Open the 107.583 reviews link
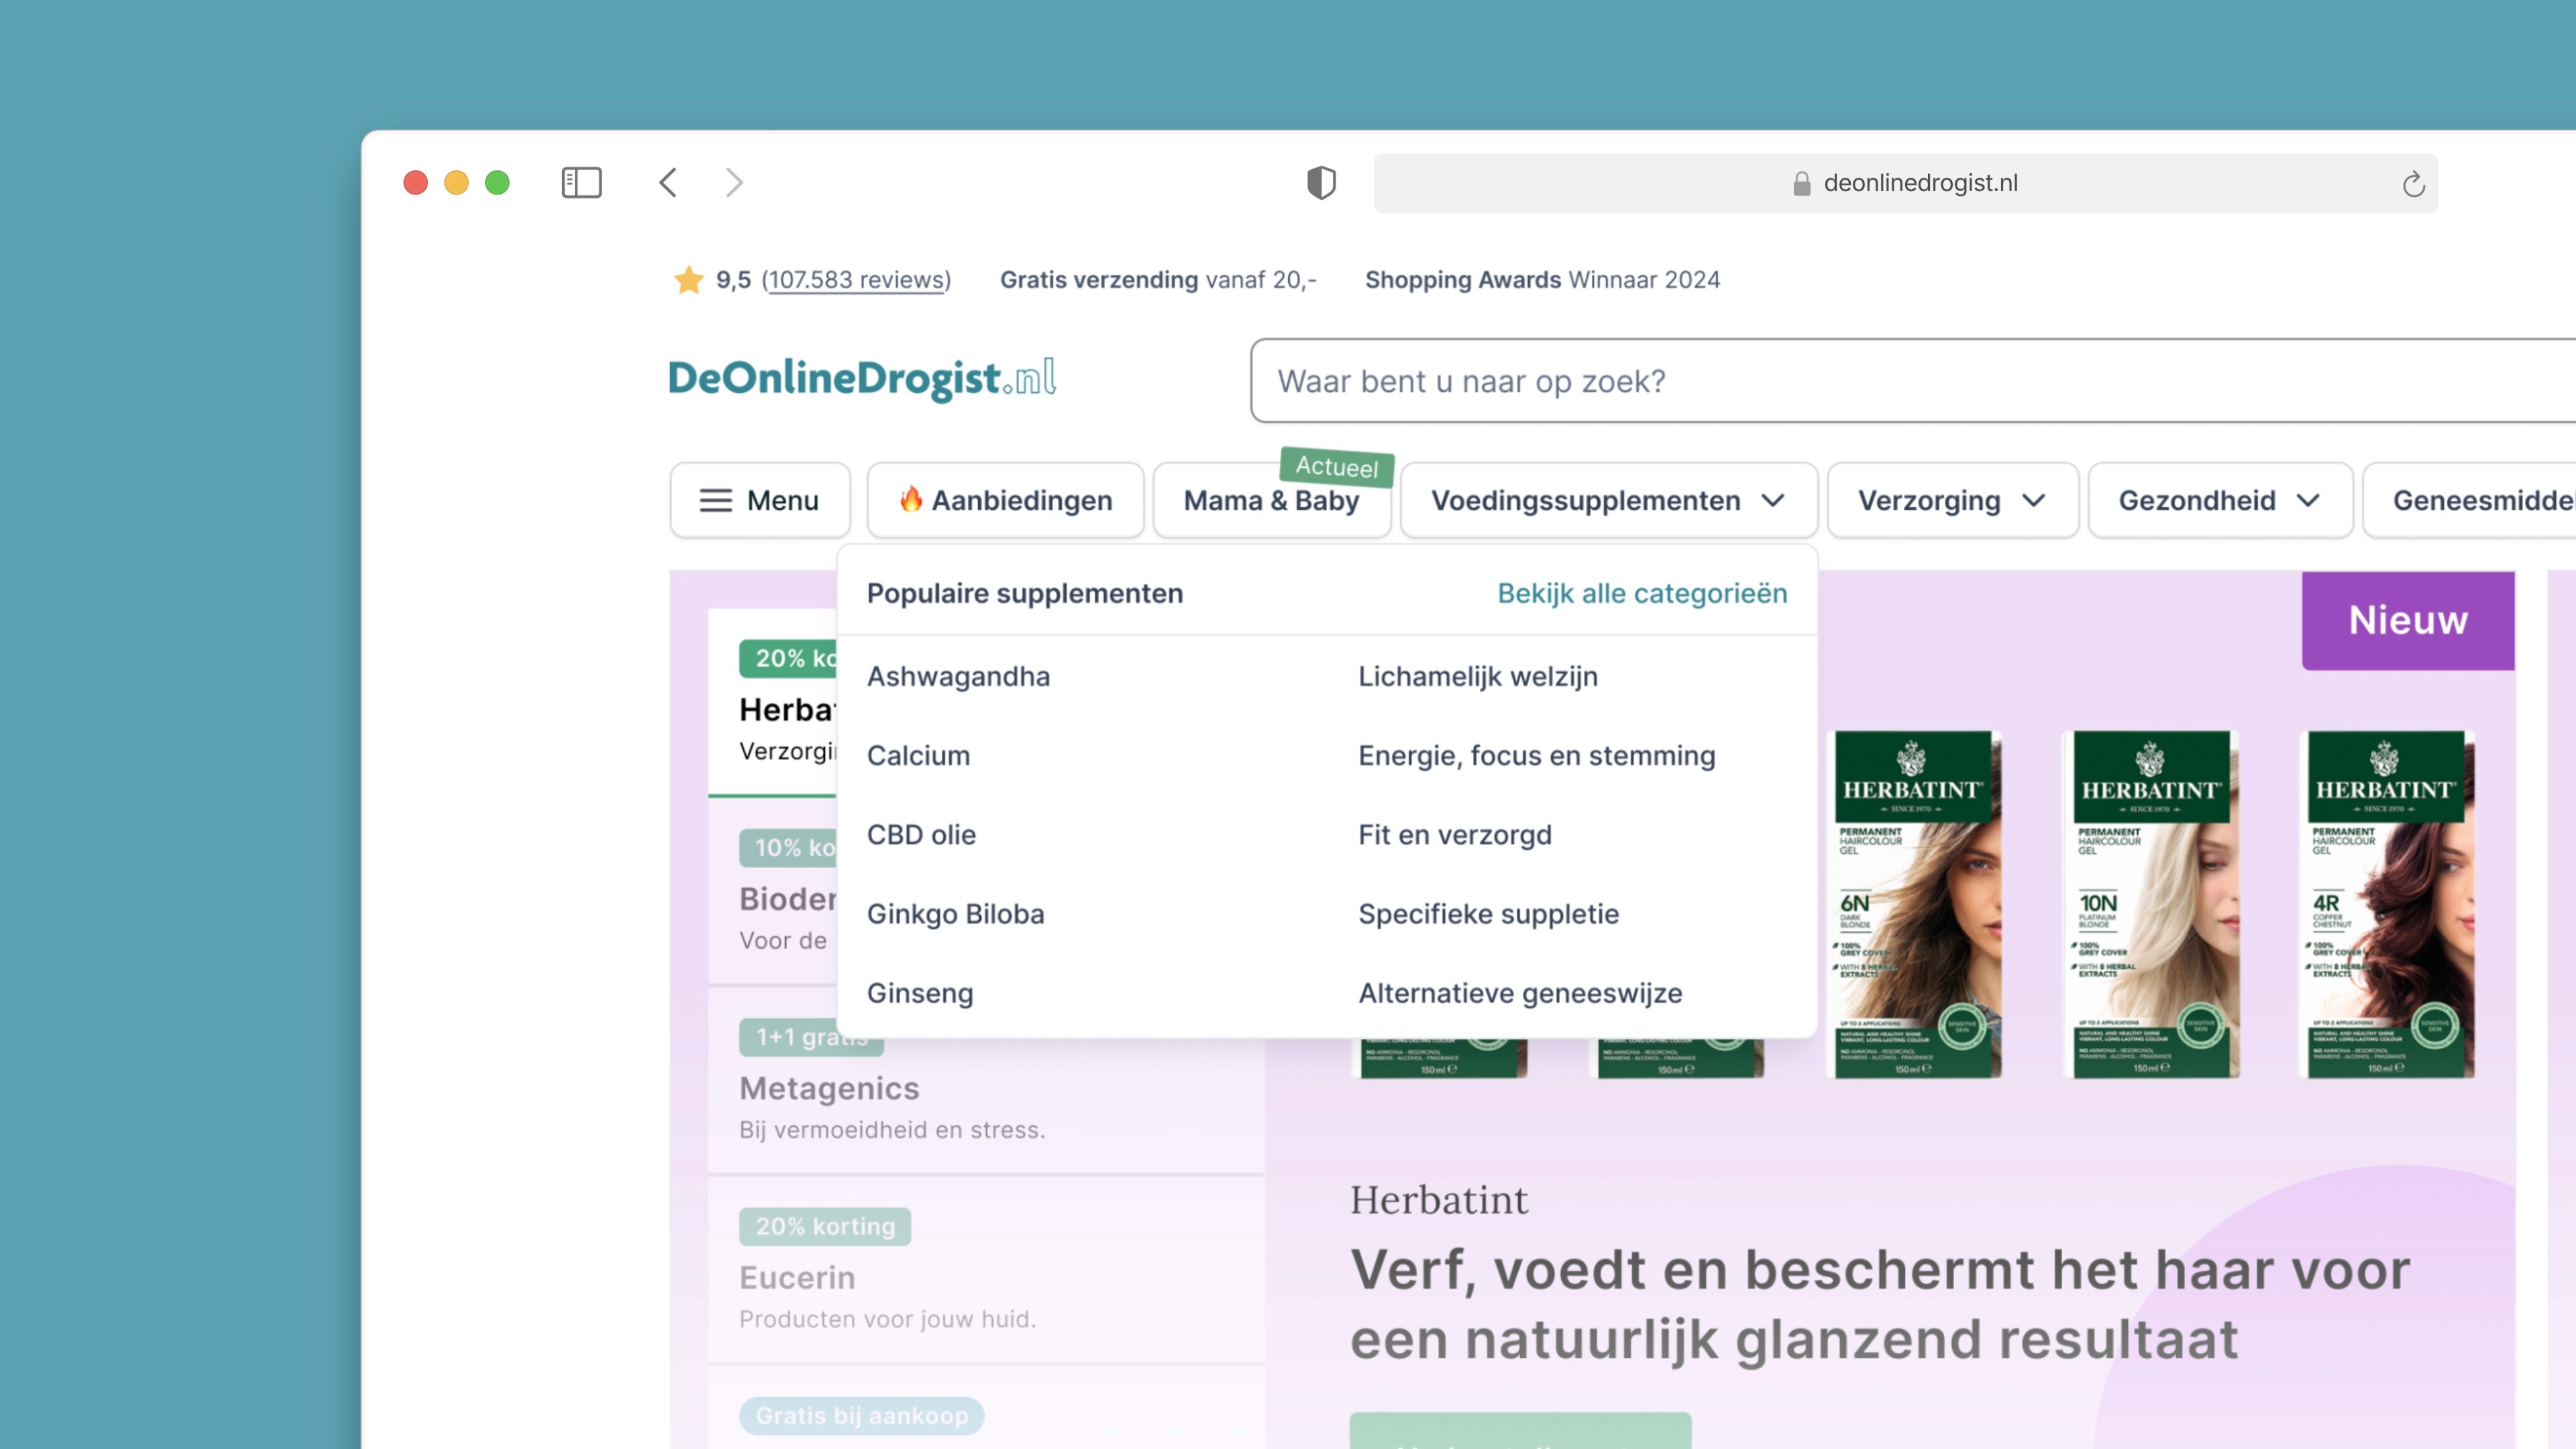2576x1449 pixels. (x=856, y=279)
